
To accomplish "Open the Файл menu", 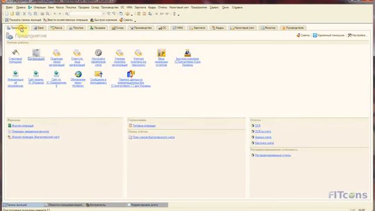I will click(x=9, y=8).
